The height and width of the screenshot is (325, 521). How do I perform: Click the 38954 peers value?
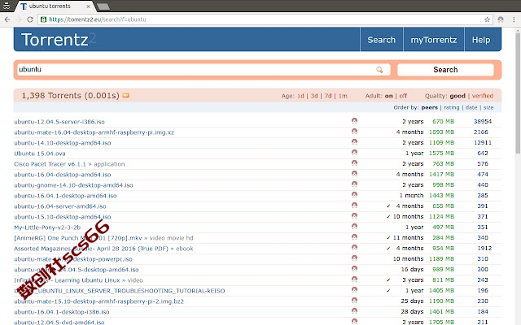(x=483, y=121)
